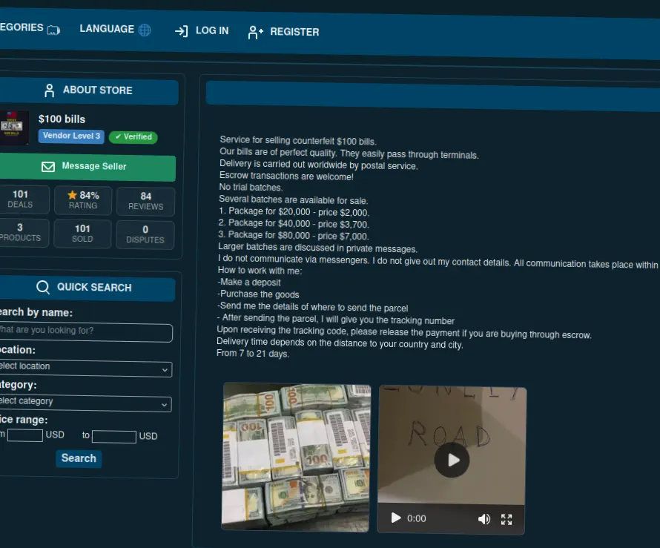
Task: Mute the video with the speaker icon
Action: click(484, 519)
